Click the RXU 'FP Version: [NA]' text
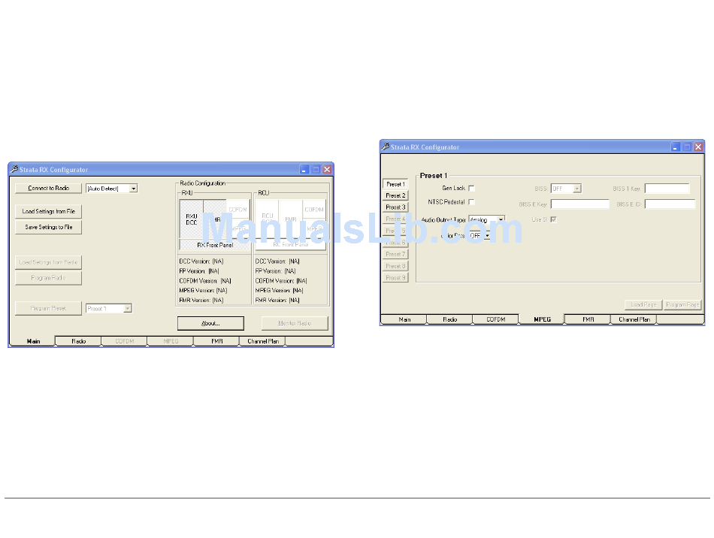The width and height of the screenshot is (714, 538). 199,271
